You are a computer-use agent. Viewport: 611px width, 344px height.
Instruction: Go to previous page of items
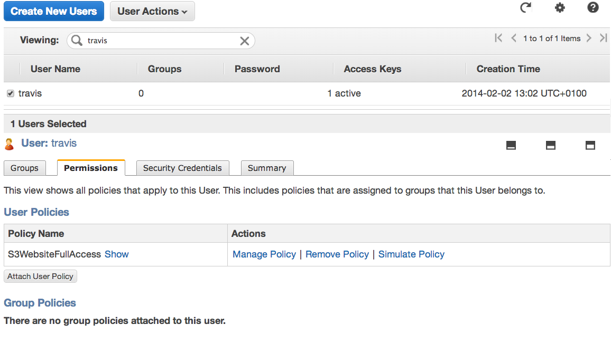pyautogui.click(x=514, y=38)
